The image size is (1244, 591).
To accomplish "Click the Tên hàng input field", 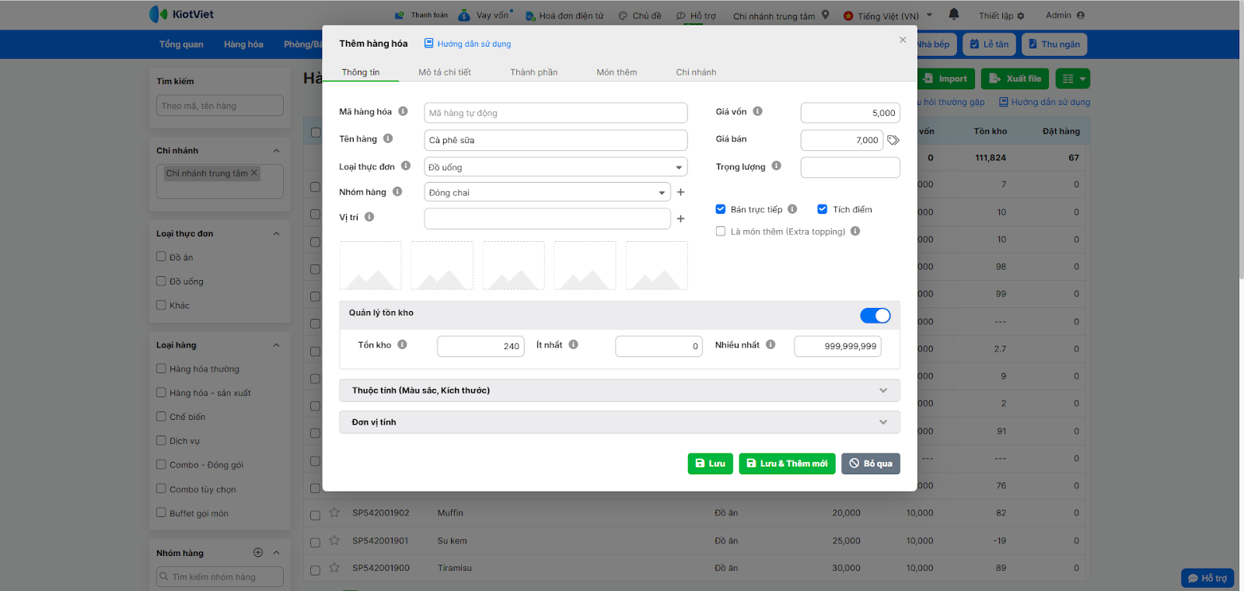I will point(555,140).
